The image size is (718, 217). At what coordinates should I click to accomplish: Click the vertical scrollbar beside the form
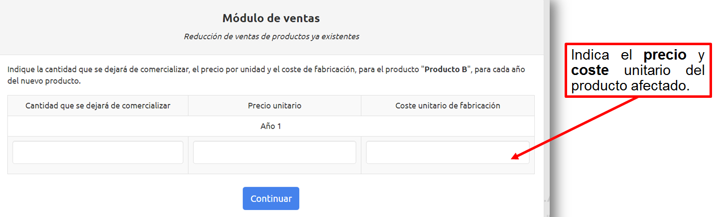[547, 108]
